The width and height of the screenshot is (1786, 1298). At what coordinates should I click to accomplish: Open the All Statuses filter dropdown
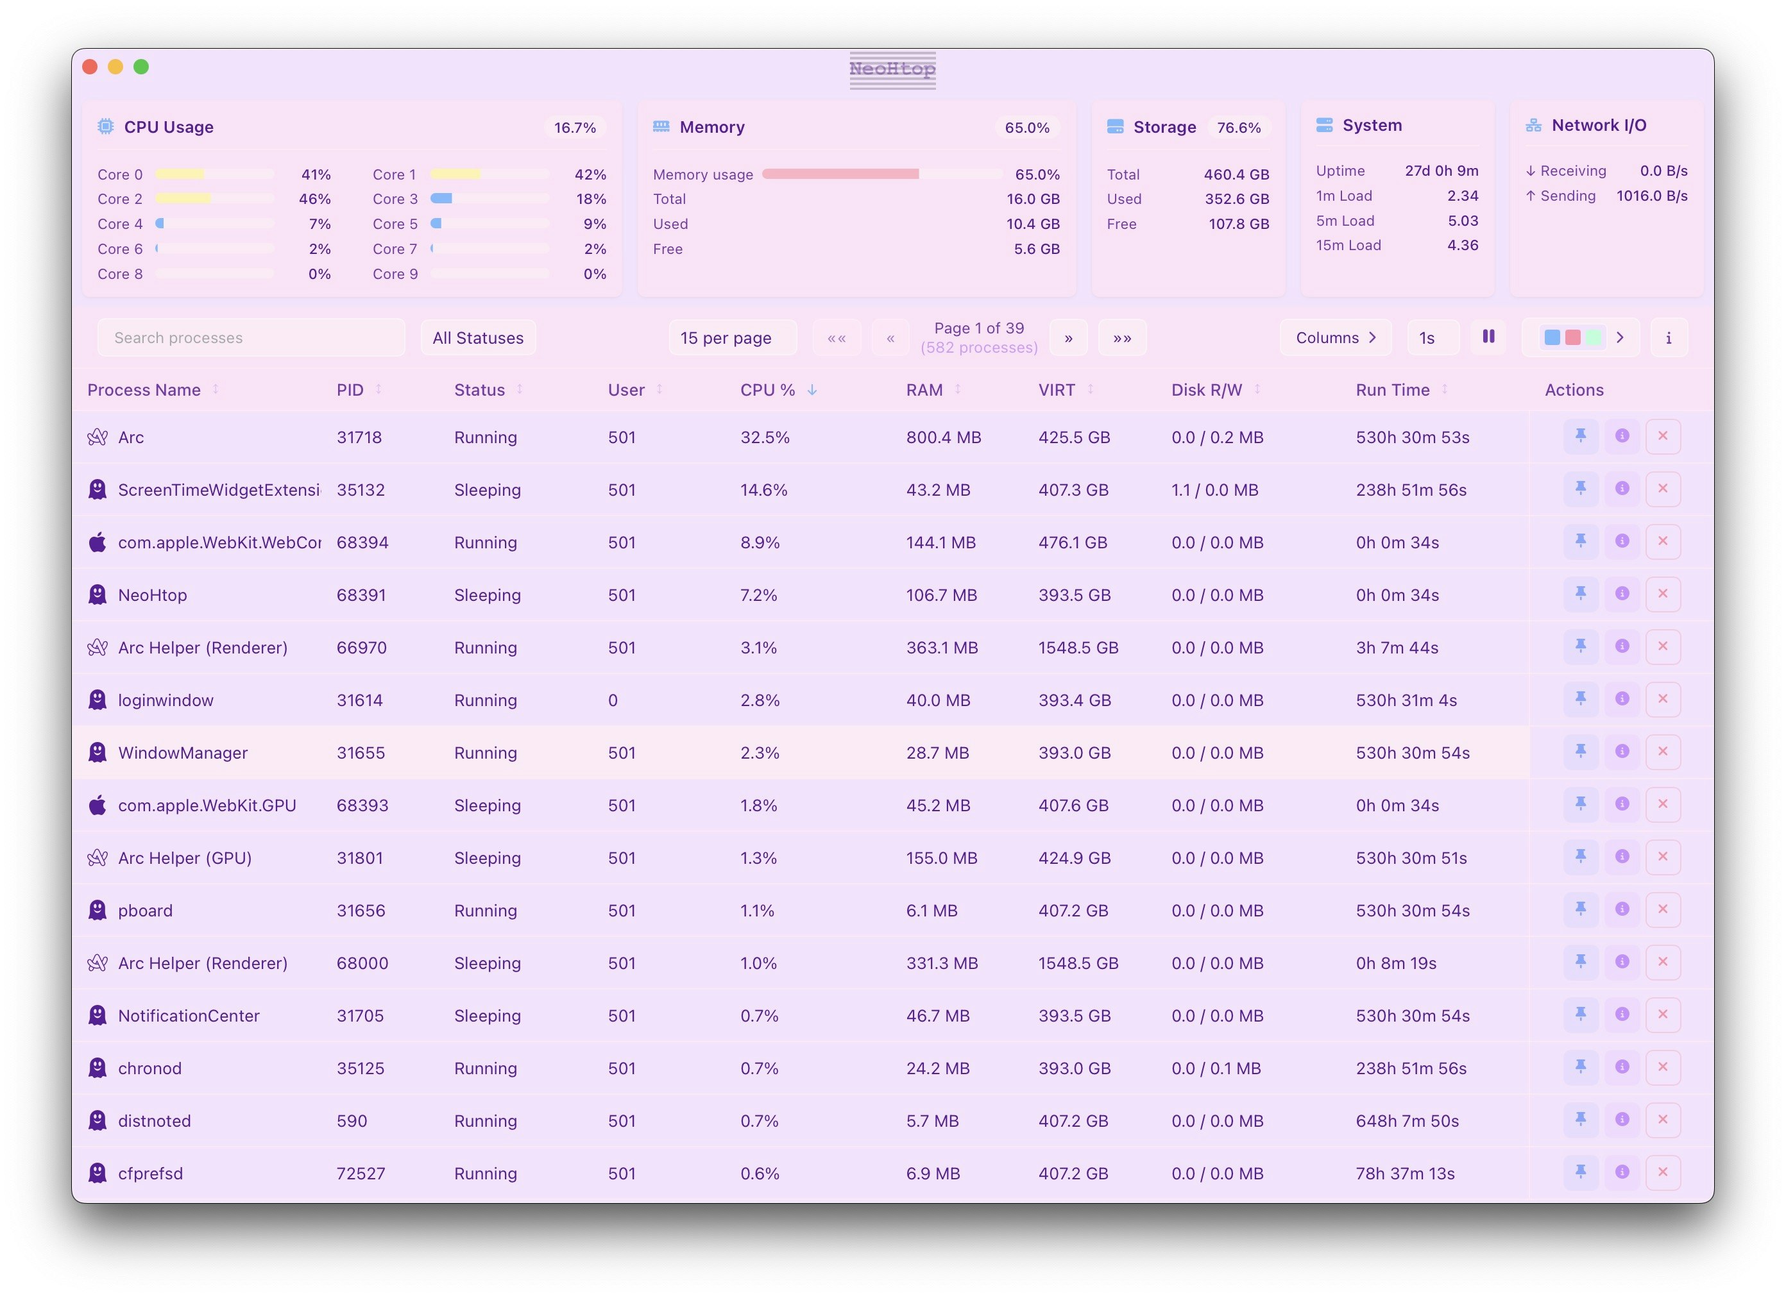pyautogui.click(x=478, y=338)
